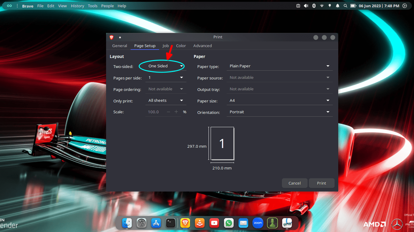The width and height of the screenshot is (414, 232).
Task: Open the App Store from the dock
Action: (156, 223)
